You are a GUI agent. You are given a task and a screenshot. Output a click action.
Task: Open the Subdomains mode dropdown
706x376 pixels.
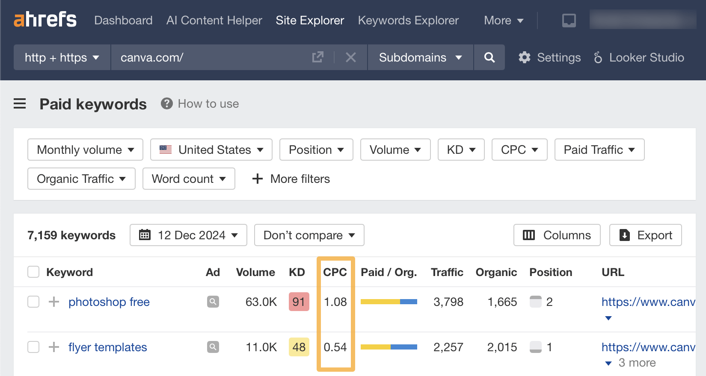[x=420, y=57]
